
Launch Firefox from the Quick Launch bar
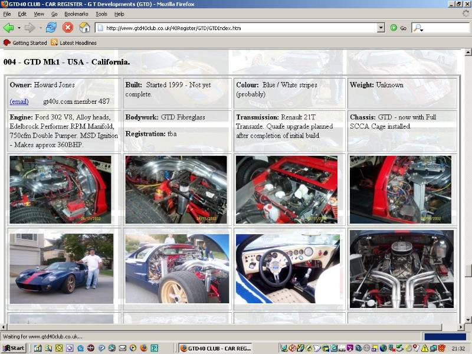pyautogui.click(x=143, y=348)
